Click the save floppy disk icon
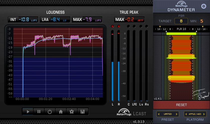This screenshot has width=210, height=124. pyautogui.click(x=82, y=111)
